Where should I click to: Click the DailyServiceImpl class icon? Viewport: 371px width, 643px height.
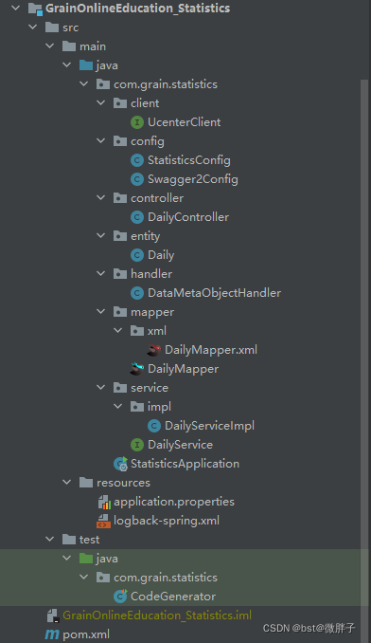click(154, 426)
